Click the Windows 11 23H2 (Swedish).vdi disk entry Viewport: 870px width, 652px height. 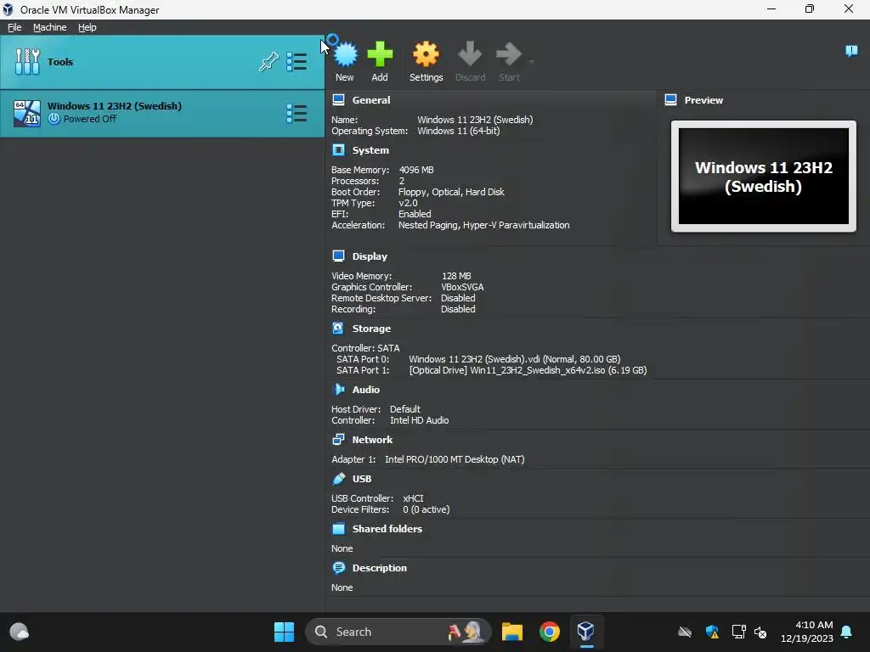[x=514, y=359]
